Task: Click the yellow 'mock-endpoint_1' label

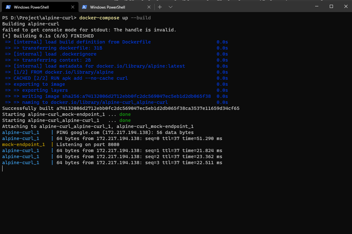Action: point(24,145)
